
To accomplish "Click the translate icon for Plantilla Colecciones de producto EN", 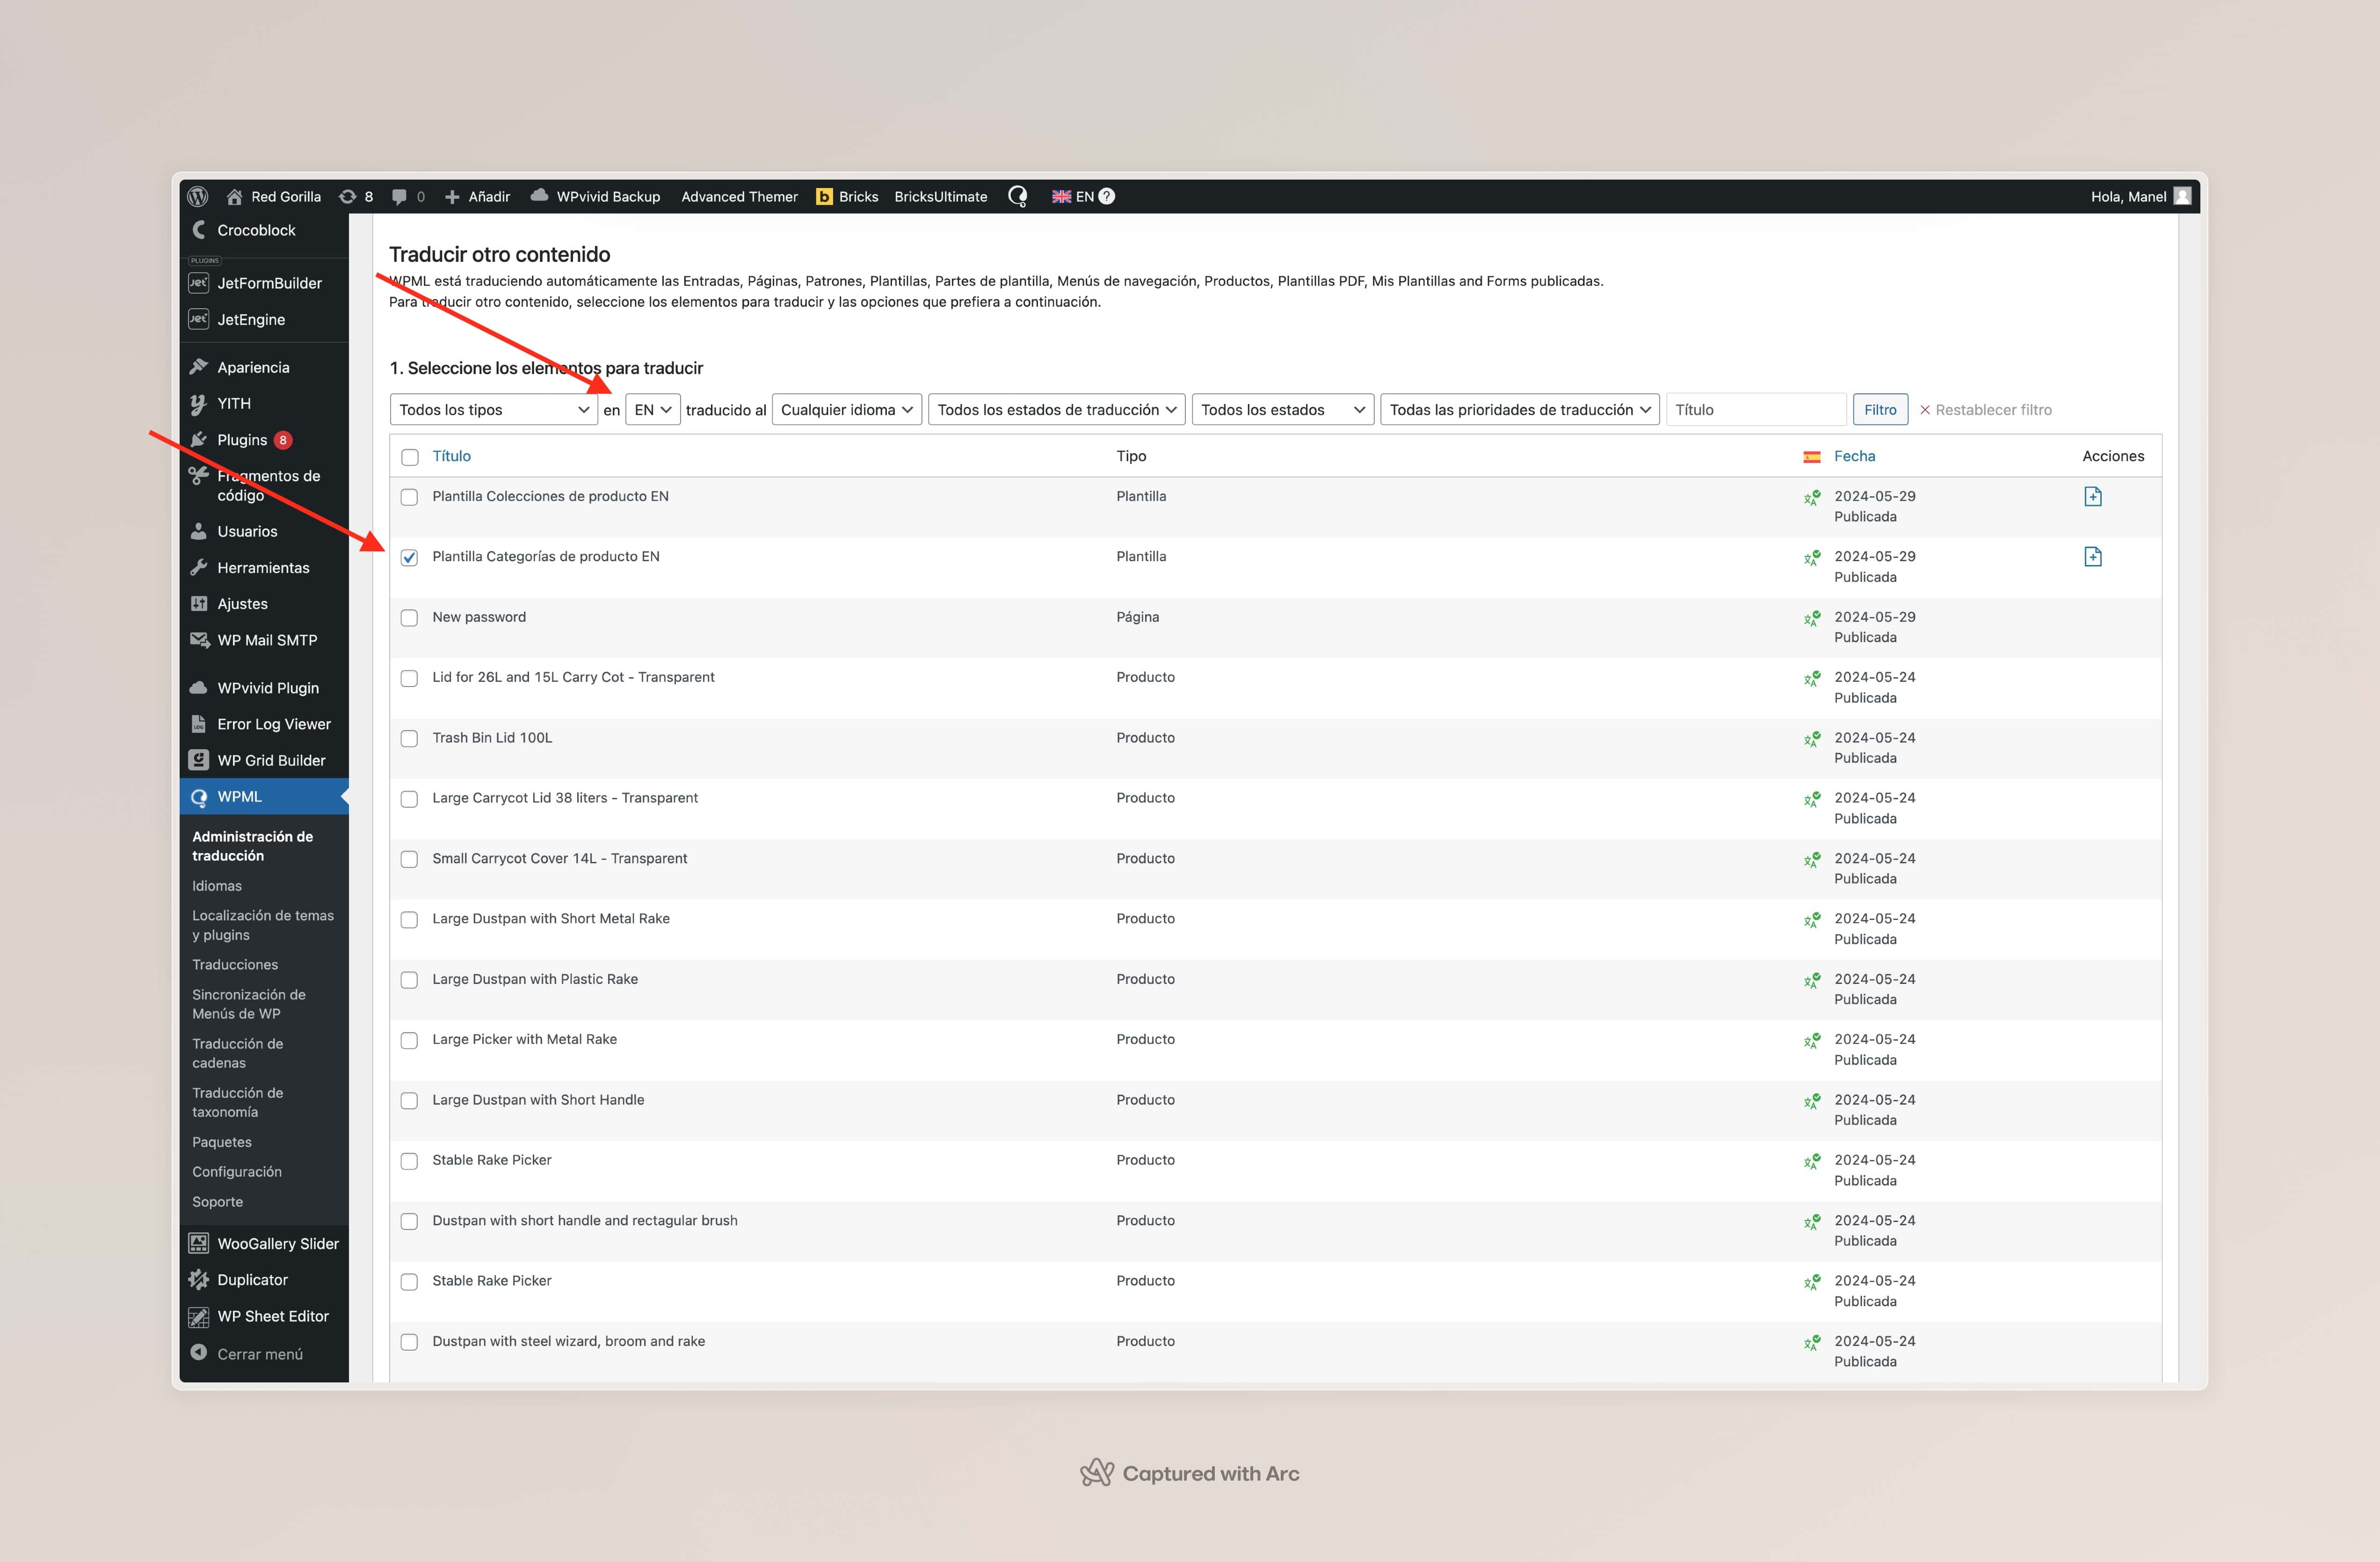I will click(2092, 496).
